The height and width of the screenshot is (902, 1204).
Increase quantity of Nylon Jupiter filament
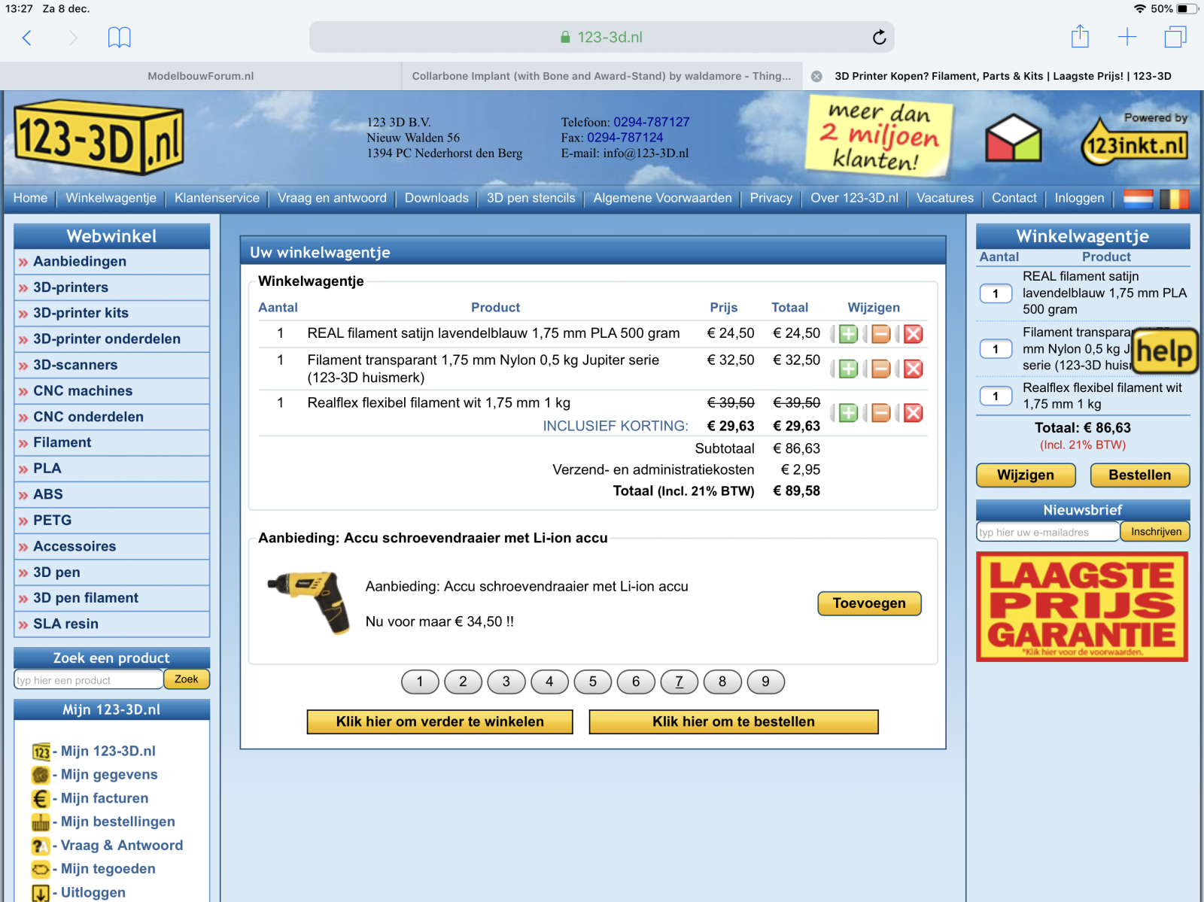tap(848, 369)
